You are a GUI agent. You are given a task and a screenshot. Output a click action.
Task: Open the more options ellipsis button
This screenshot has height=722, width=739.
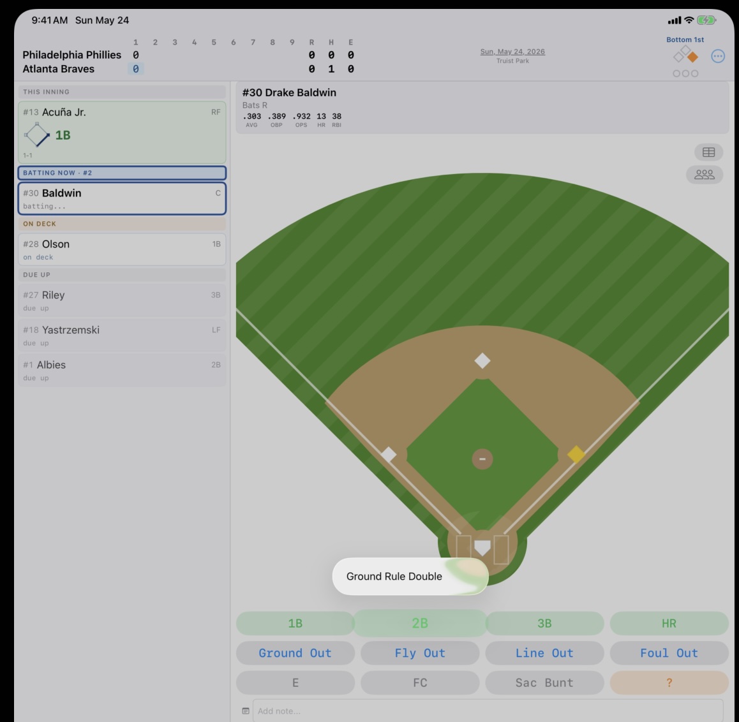click(x=717, y=56)
